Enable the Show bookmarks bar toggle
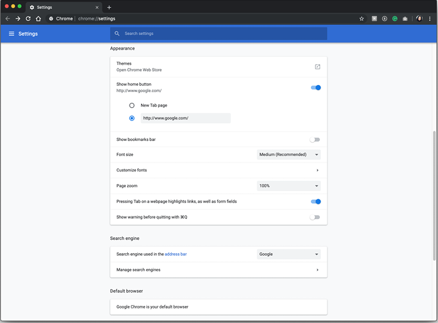The image size is (438, 323). pyautogui.click(x=315, y=140)
